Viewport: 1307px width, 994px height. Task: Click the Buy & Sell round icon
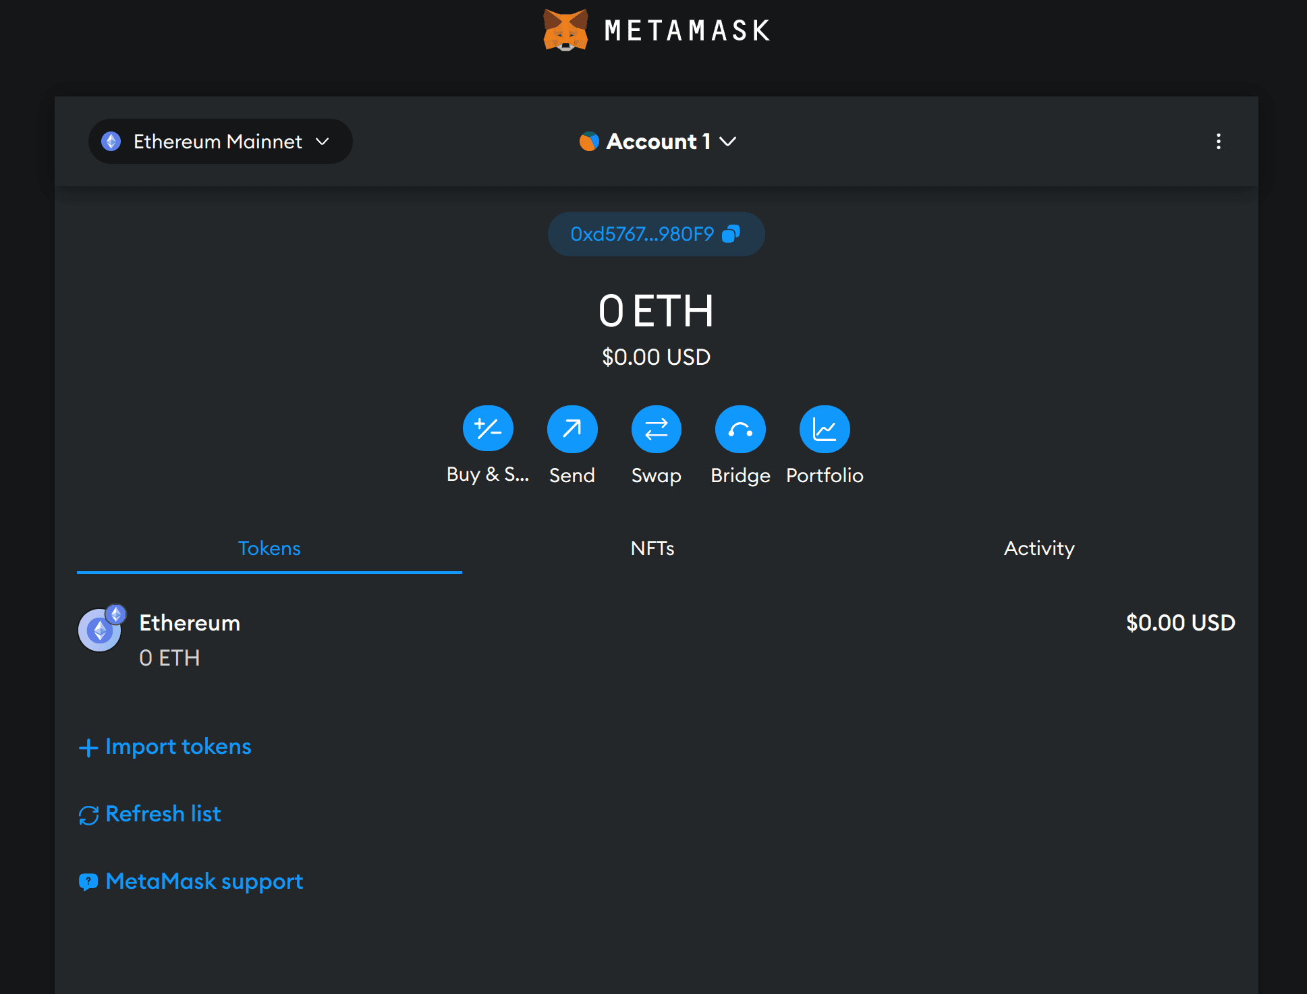(488, 429)
